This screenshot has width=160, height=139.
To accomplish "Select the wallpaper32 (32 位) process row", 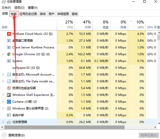I will coord(78,68).
